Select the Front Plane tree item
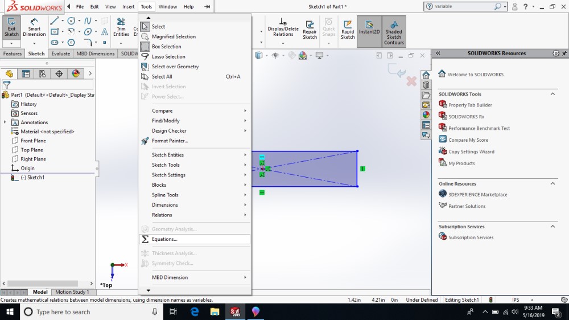Viewport: 569px width, 320px height. coord(33,141)
